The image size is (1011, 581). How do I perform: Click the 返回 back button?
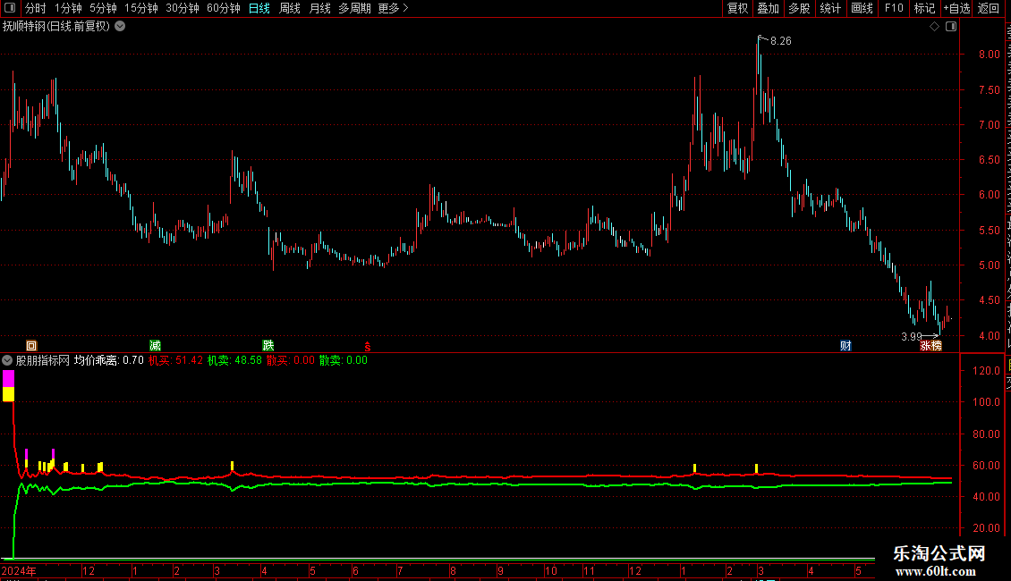tap(988, 8)
